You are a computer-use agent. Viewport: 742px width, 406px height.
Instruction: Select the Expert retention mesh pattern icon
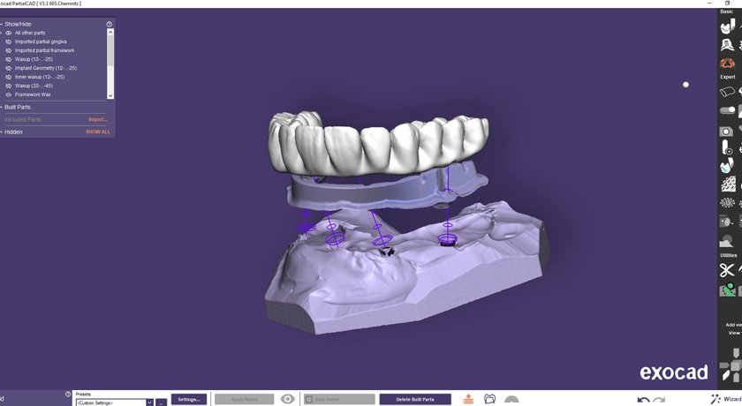click(x=728, y=184)
